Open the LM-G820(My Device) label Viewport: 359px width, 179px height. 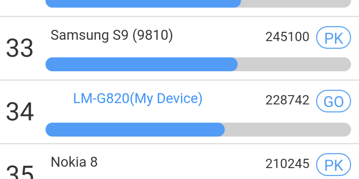point(138,99)
